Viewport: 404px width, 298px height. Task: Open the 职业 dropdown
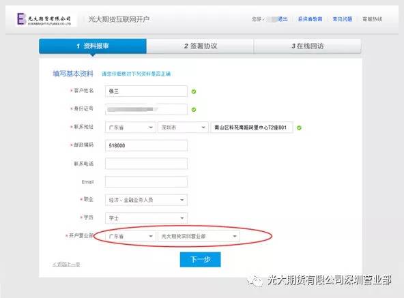click(x=146, y=200)
